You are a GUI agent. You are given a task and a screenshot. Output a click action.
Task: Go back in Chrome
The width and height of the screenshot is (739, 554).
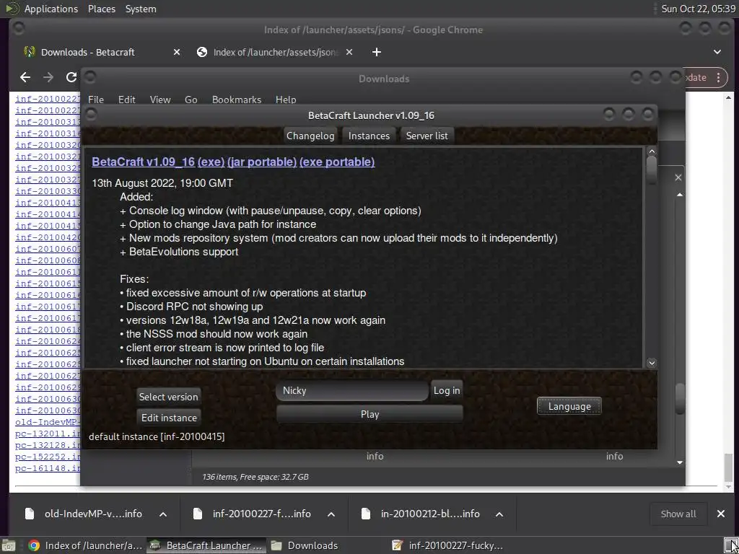[25, 77]
